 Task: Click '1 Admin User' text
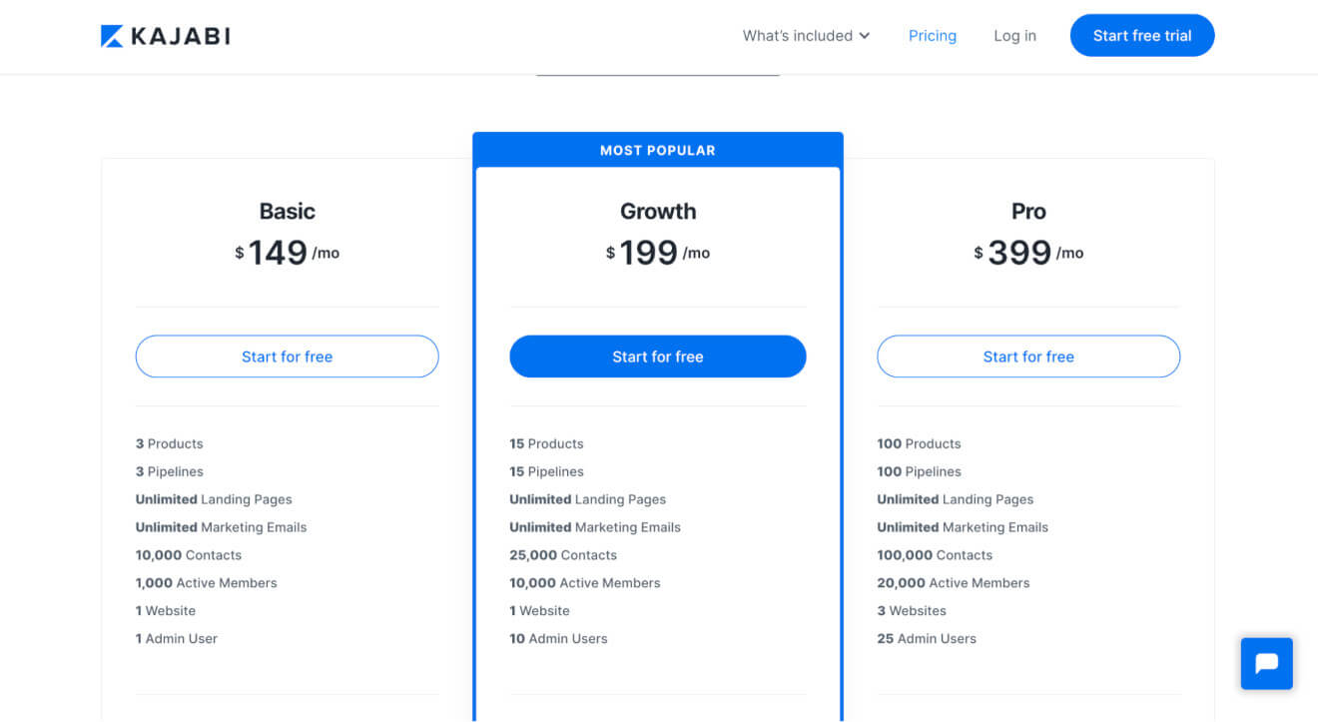click(x=177, y=639)
